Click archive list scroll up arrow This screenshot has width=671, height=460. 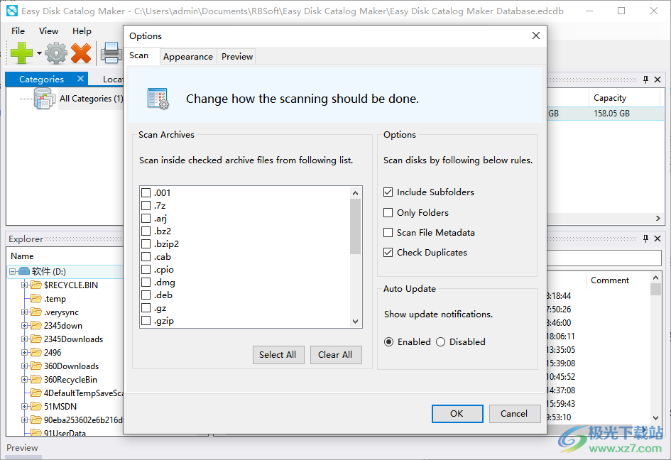click(x=355, y=193)
